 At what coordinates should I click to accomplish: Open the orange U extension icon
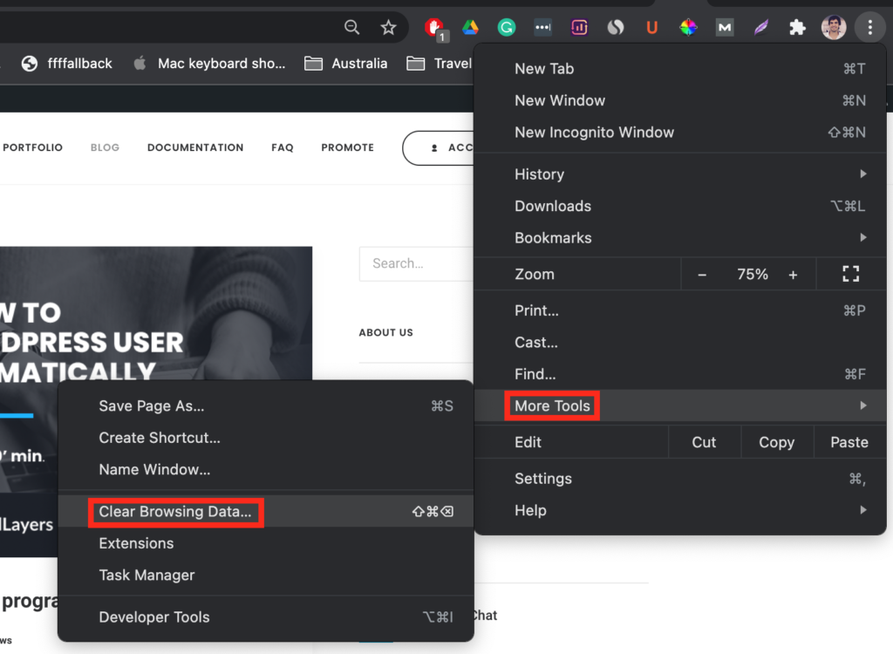[652, 27]
